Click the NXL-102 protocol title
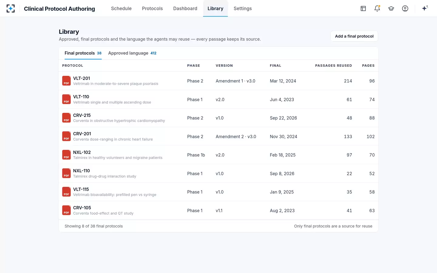 (x=82, y=152)
